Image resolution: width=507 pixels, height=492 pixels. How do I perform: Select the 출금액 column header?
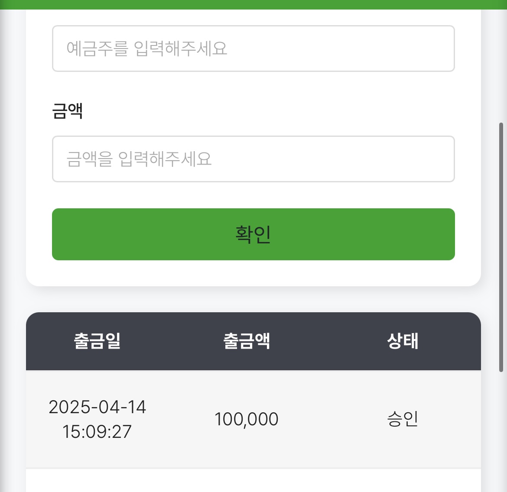pyautogui.click(x=247, y=341)
